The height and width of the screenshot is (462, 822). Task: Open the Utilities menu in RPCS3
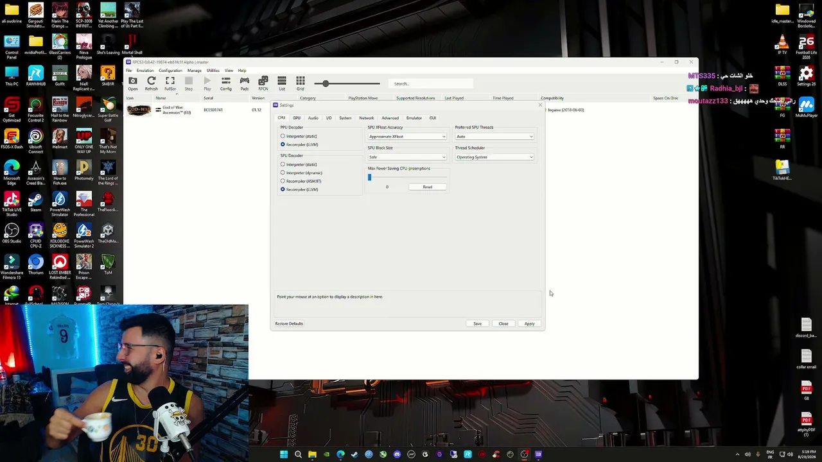[x=213, y=71]
